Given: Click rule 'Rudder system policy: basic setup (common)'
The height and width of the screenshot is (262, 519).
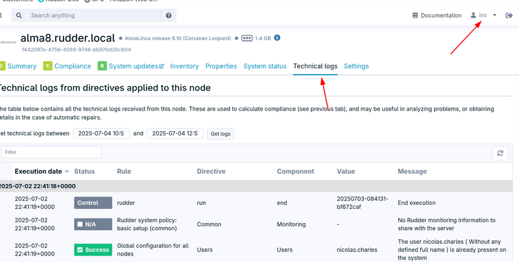Looking at the screenshot, I should [147, 224].
